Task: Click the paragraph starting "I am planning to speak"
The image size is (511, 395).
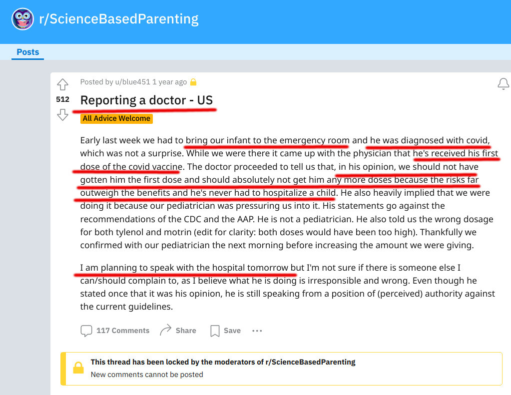Action: click(x=287, y=287)
